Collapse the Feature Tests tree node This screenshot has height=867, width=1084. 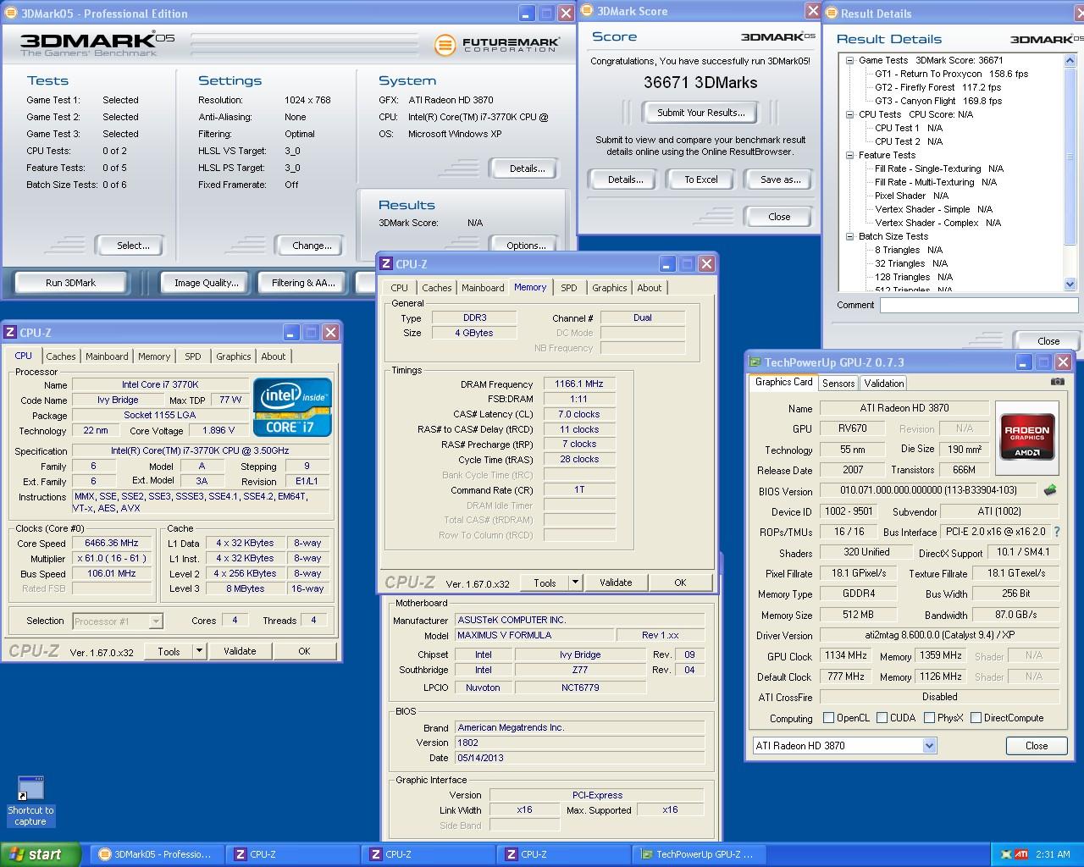click(x=849, y=155)
